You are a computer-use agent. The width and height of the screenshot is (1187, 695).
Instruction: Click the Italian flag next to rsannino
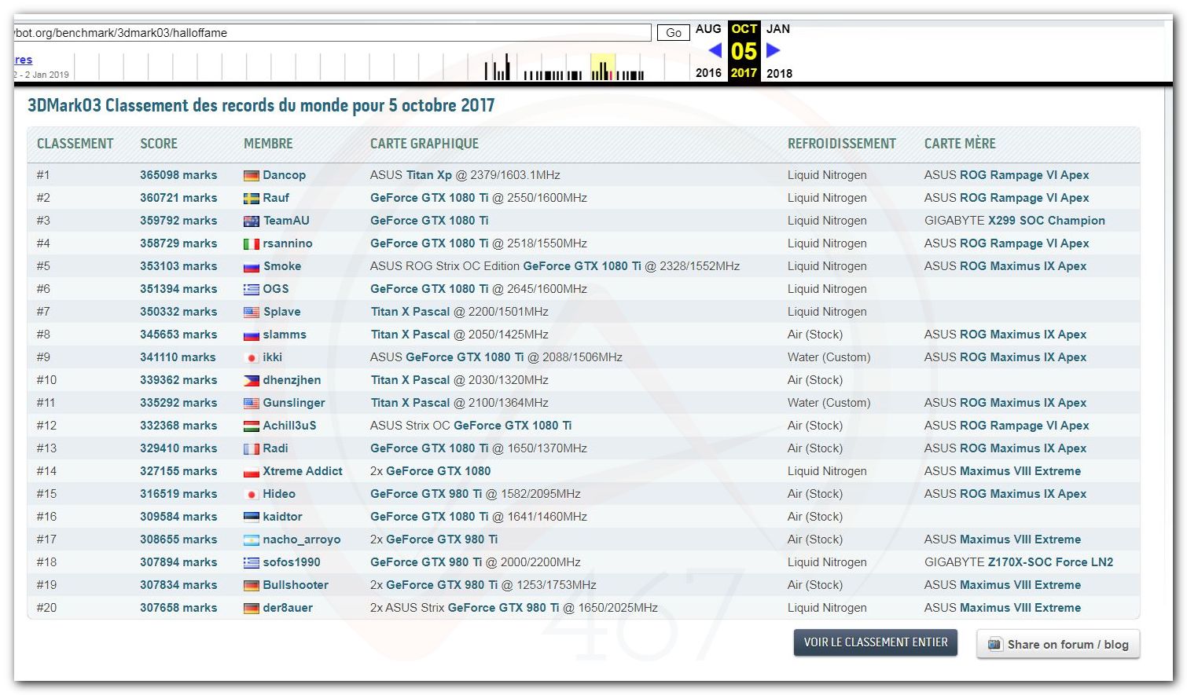252,244
